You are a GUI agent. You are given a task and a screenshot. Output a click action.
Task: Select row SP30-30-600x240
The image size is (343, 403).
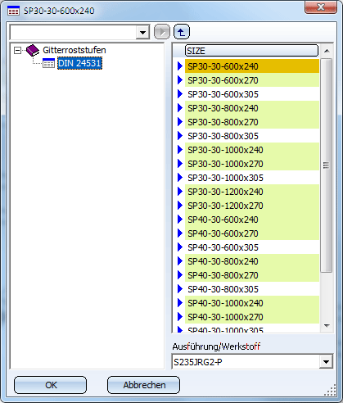coord(252,66)
